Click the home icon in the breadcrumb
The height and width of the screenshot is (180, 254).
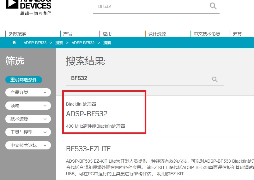pyautogui.click(x=14, y=43)
